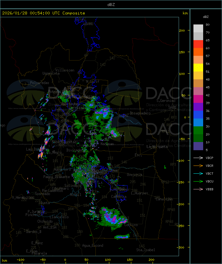Click the 2026/01/28 00:54:00 UTC Composite timestamp

tap(44, 13)
